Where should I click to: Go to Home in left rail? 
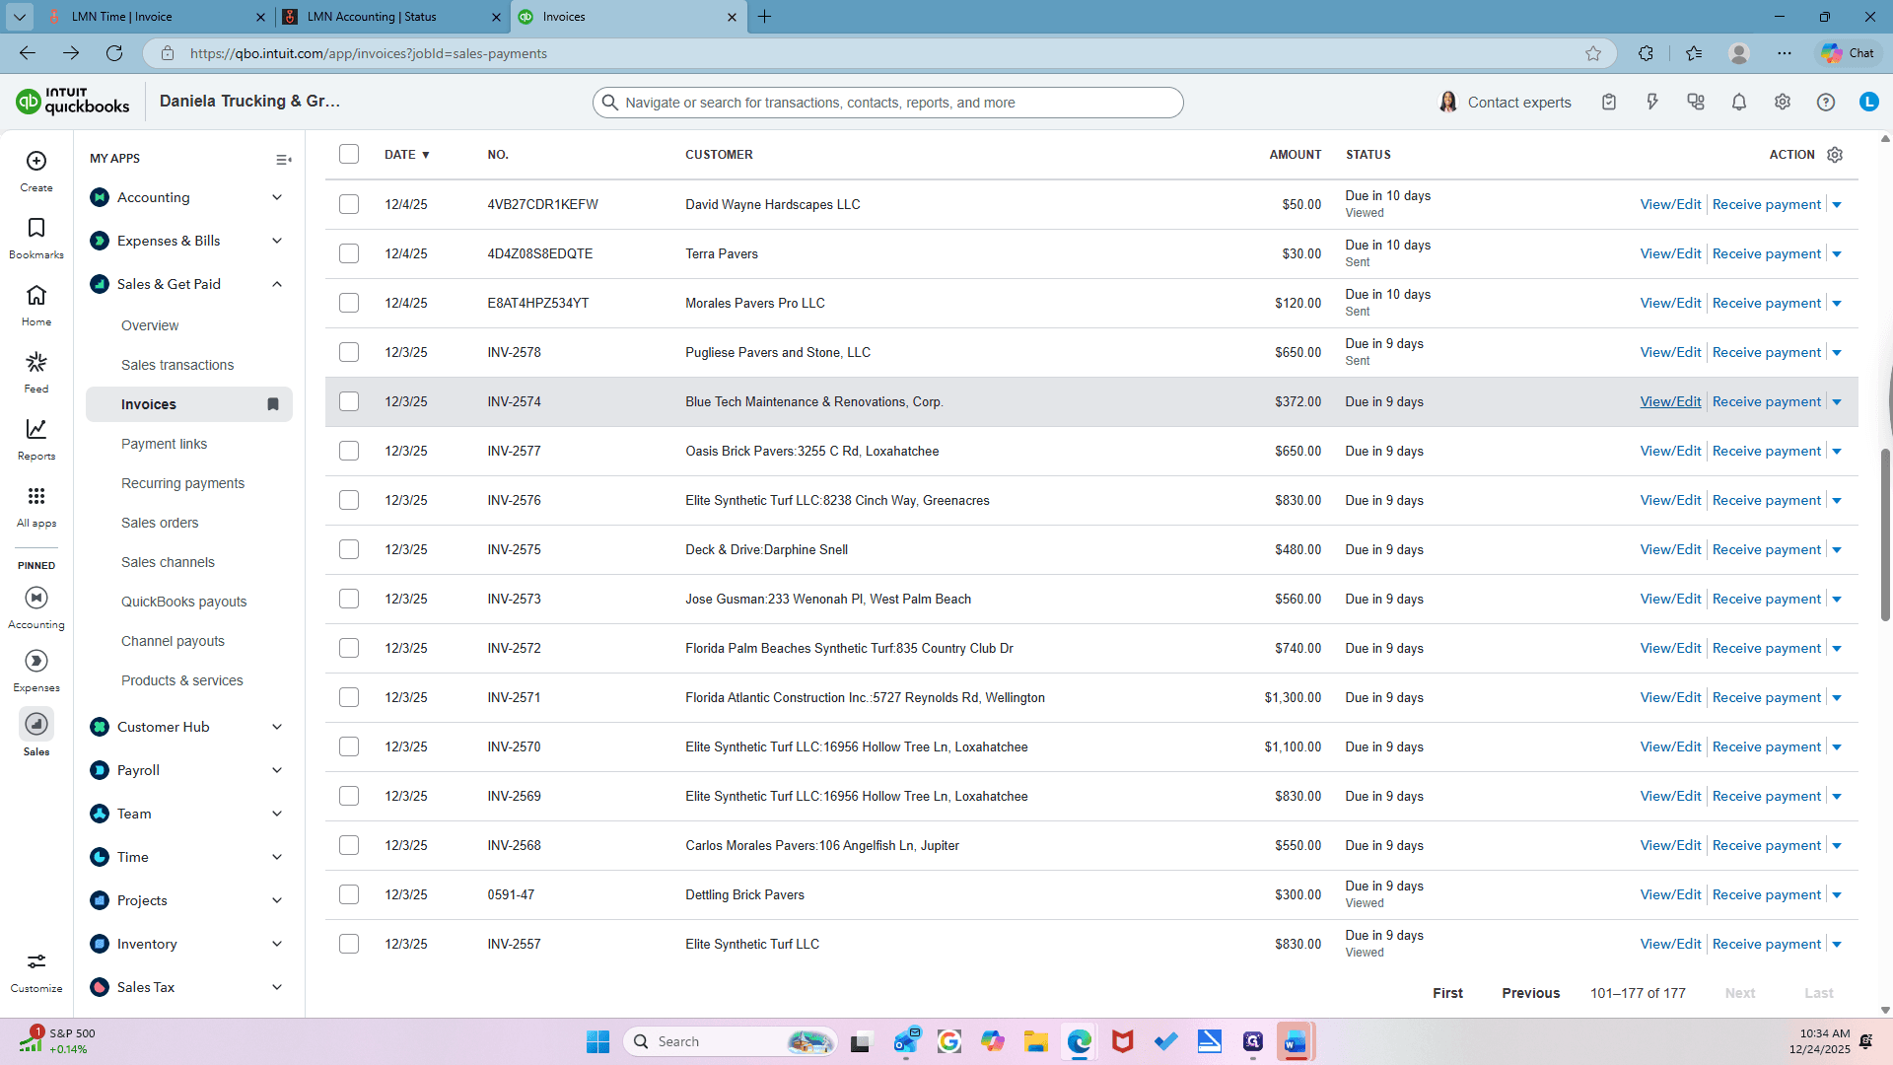pyautogui.click(x=36, y=295)
